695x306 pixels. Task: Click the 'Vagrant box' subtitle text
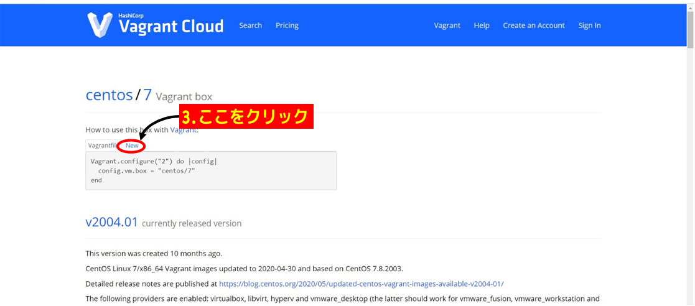coord(184,96)
